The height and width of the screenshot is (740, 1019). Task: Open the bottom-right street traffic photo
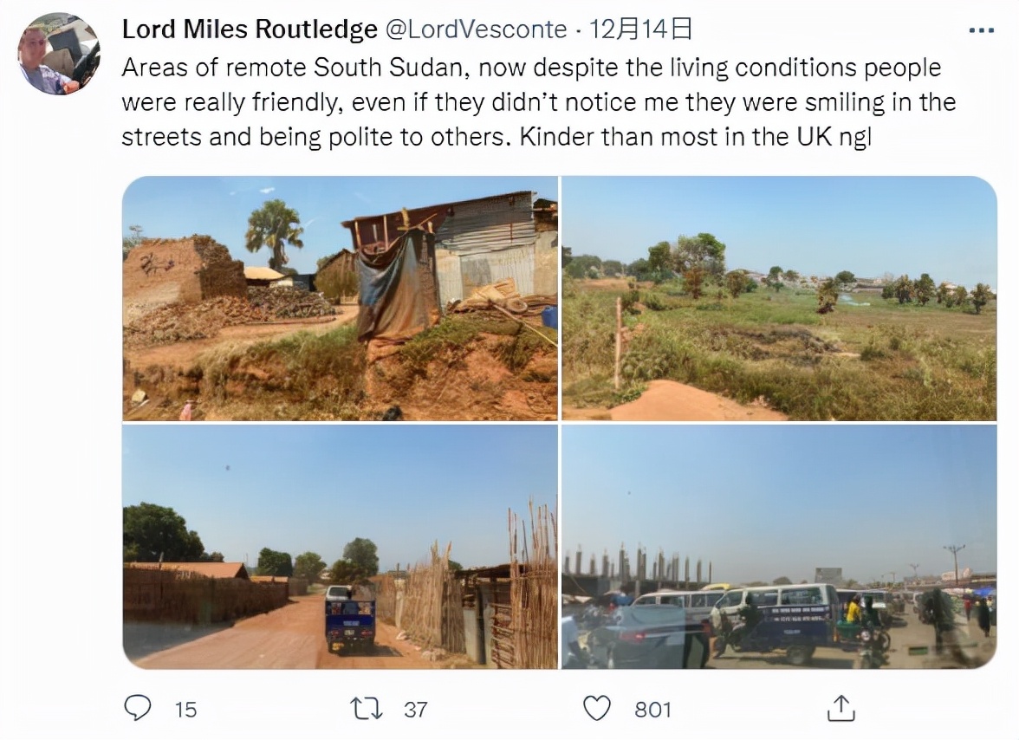coord(780,546)
